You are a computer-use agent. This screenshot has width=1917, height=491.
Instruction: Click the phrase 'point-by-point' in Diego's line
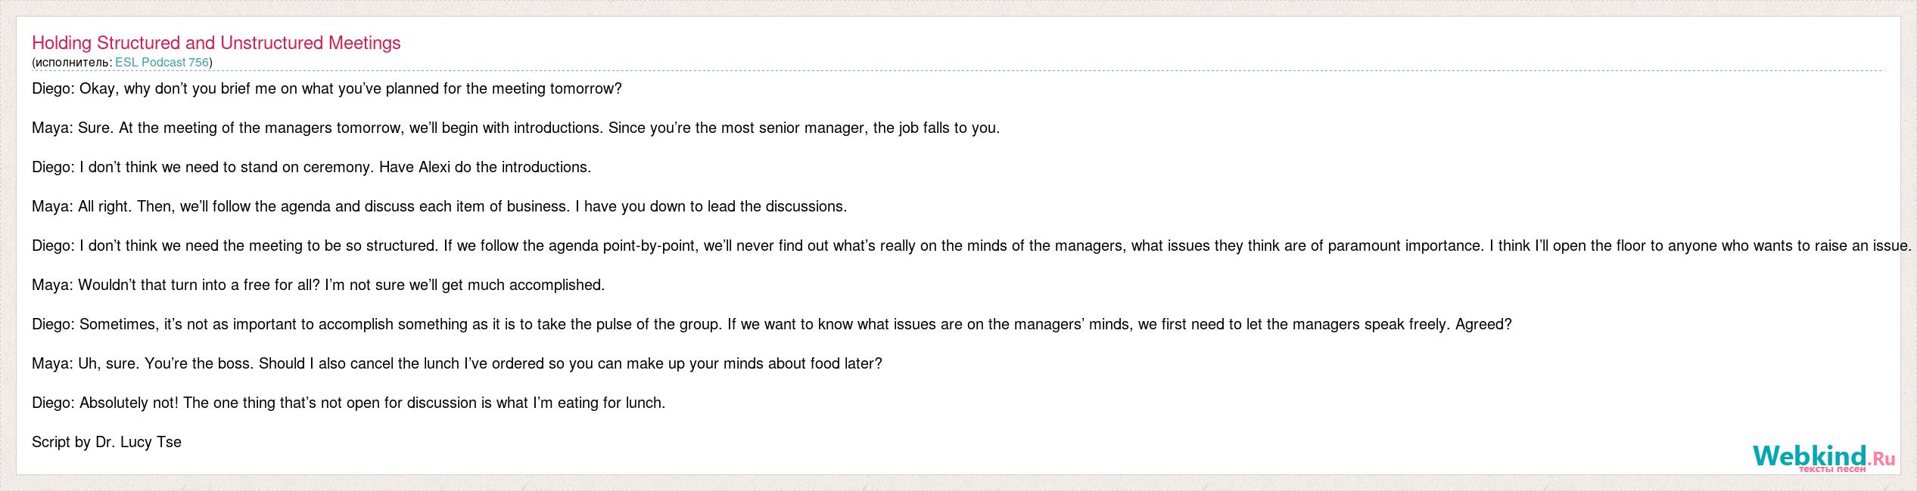click(651, 246)
